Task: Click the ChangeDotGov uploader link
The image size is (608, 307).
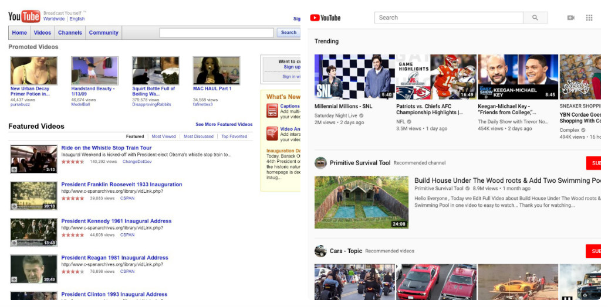Action: [137, 162]
